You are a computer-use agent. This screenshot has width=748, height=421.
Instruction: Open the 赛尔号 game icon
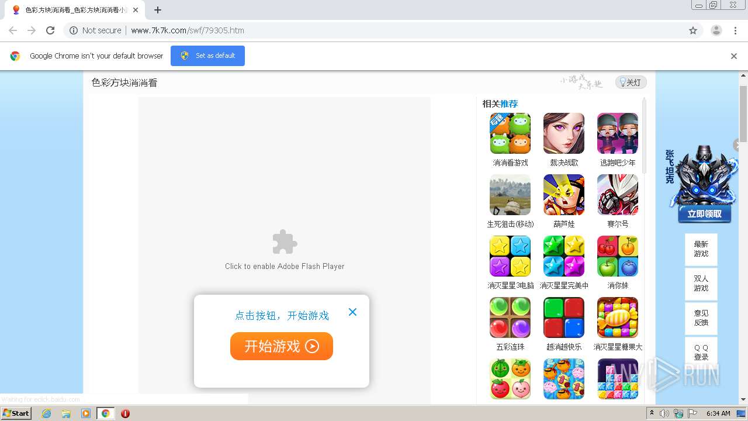(x=618, y=195)
